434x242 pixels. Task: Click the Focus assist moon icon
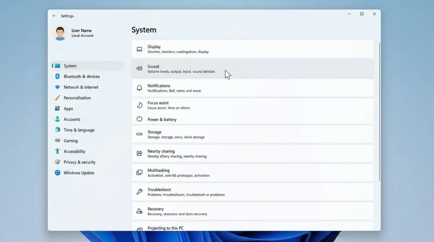(x=139, y=105)
